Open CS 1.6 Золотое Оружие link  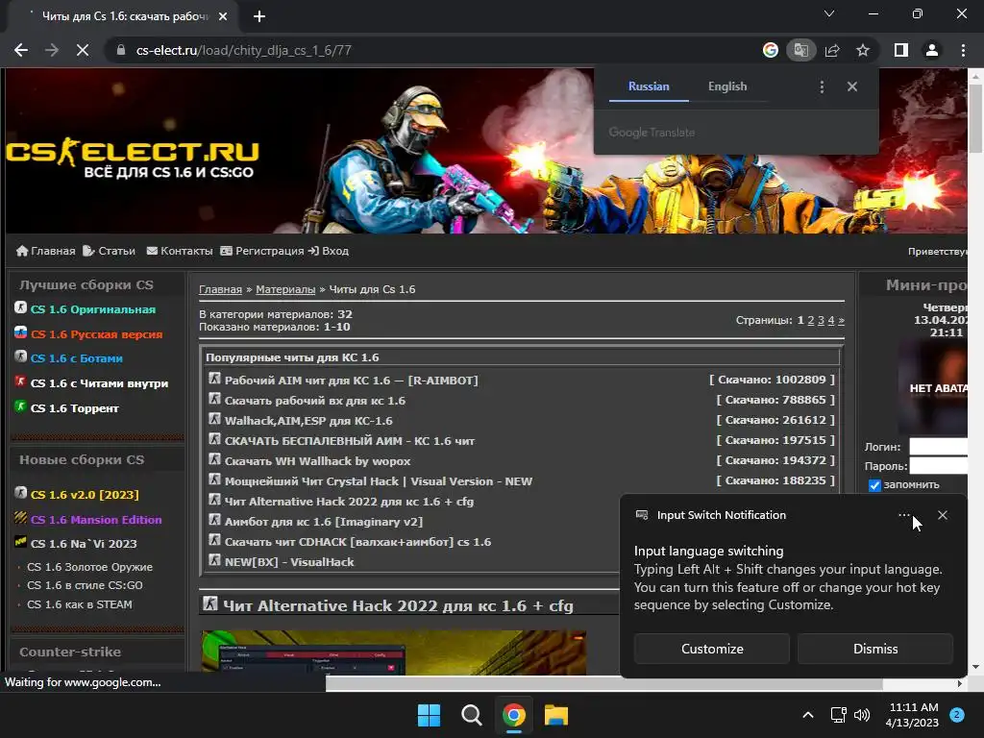point(89,567)
